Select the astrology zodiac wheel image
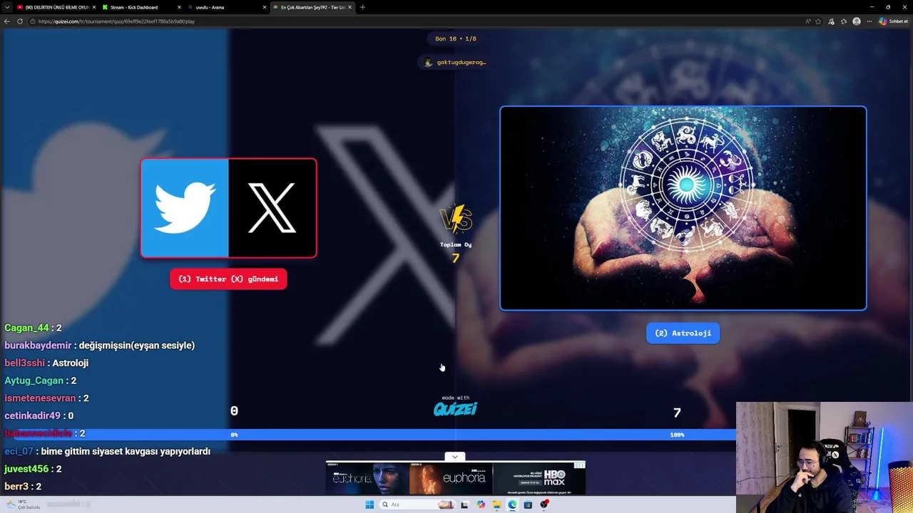Viewport: 913px width, 513px height. 683,208
